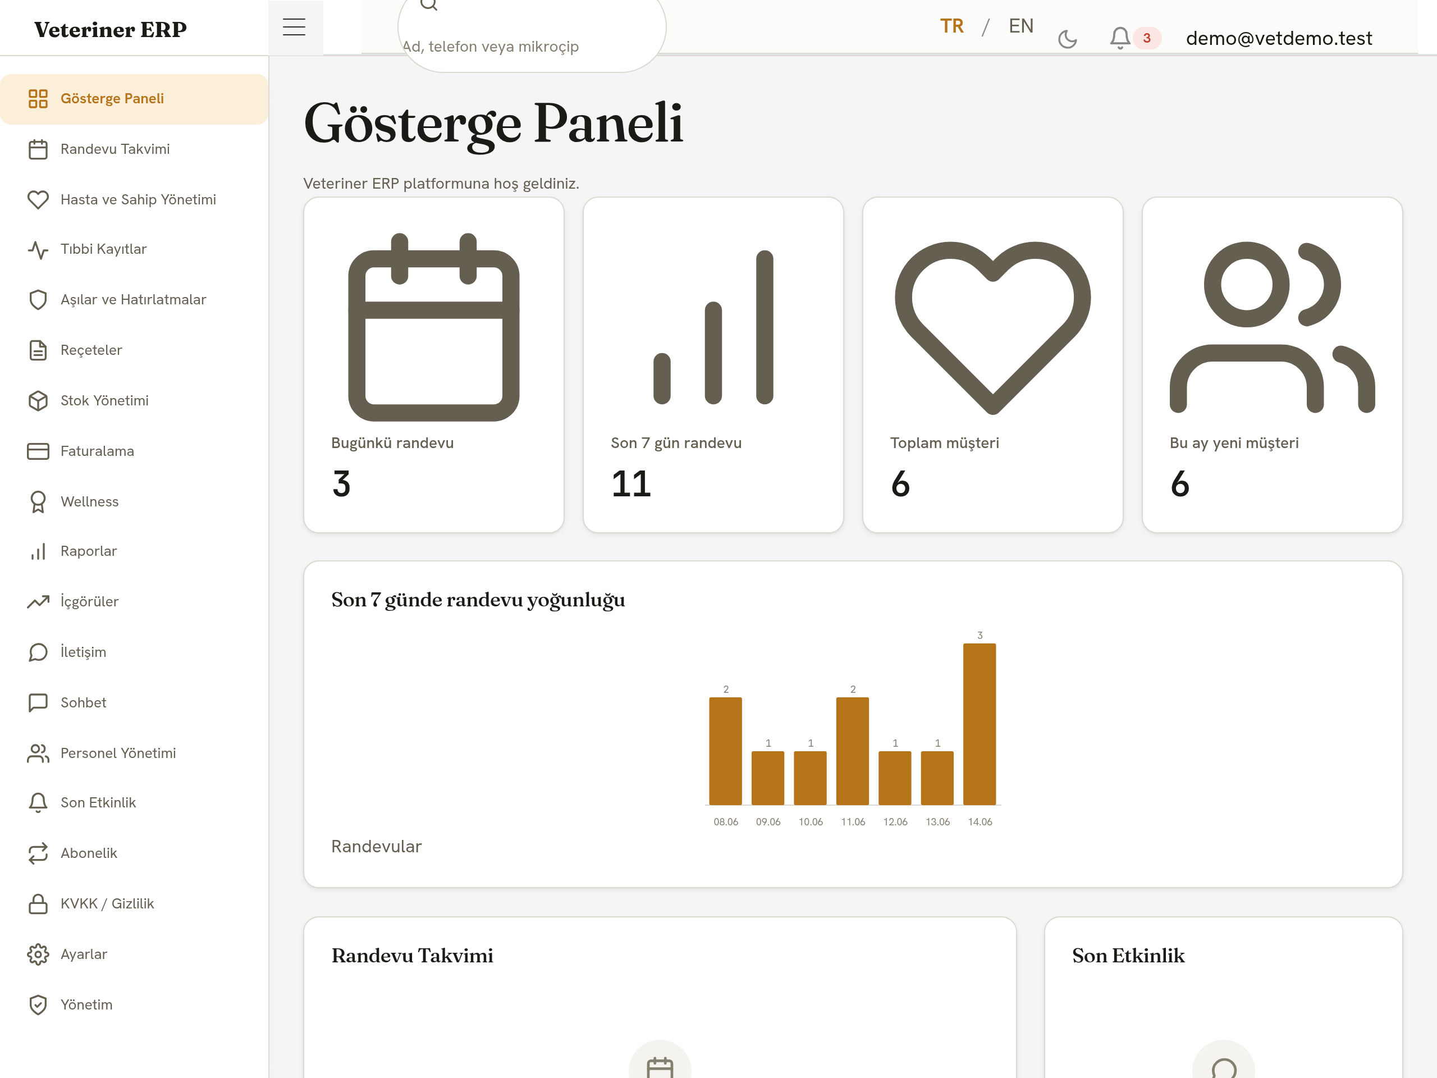This screenshot has height=1078, width=1437.
Task: Click the bell icon for Son Etkinlik in sidebar
Action: click(x=38, y=803)
